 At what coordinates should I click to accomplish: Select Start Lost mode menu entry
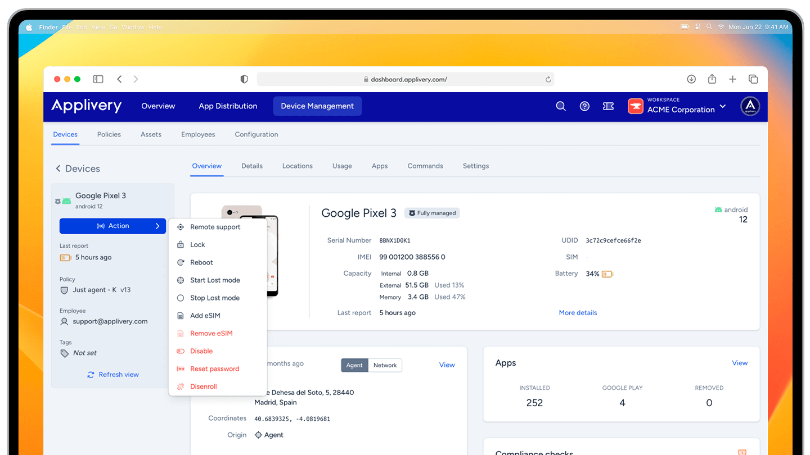(x=217, y=280)
